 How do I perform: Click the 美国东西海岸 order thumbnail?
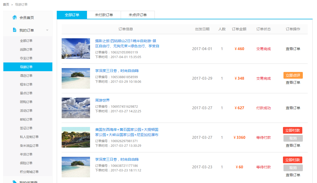pyautogui.click(x=76, y=137)
